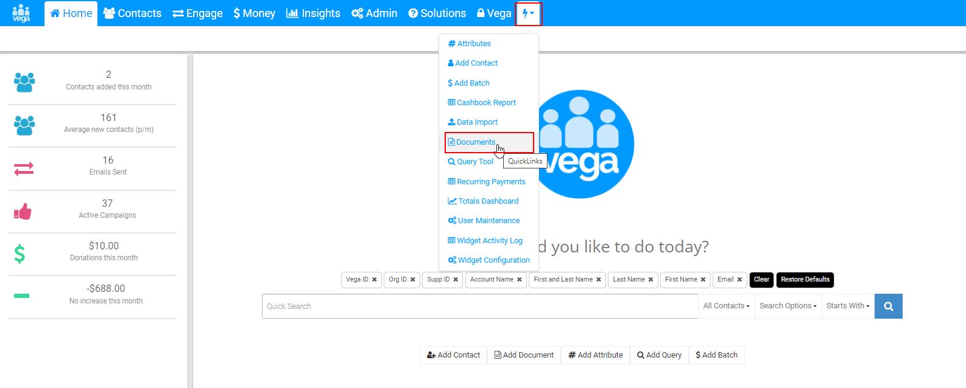Expand the All Contacts dropdown

[x=727, y=307]
